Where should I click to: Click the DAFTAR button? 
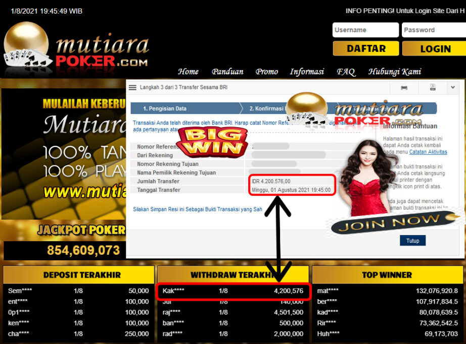pos(366,48)
